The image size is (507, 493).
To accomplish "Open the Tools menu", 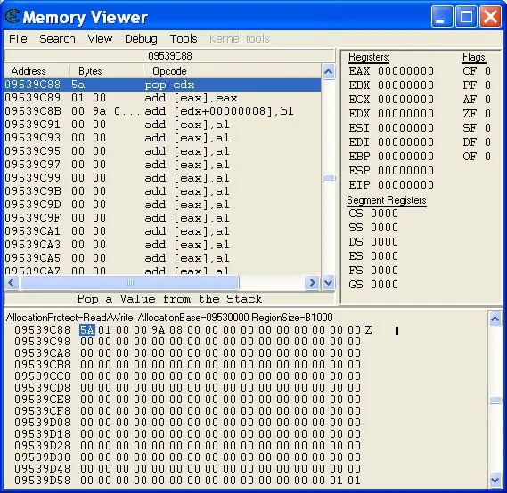I will tap(184, 39).
